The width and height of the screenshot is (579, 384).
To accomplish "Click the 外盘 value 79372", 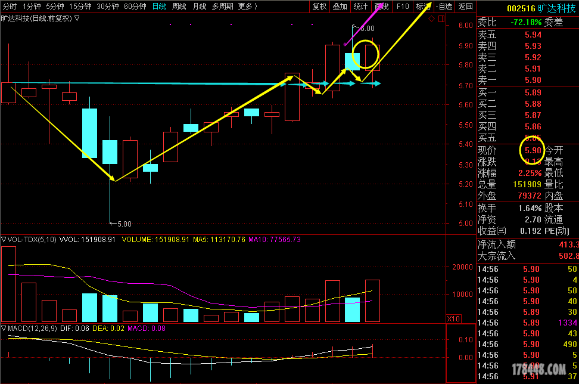I will pyautogui.click(x=530, y=196).
